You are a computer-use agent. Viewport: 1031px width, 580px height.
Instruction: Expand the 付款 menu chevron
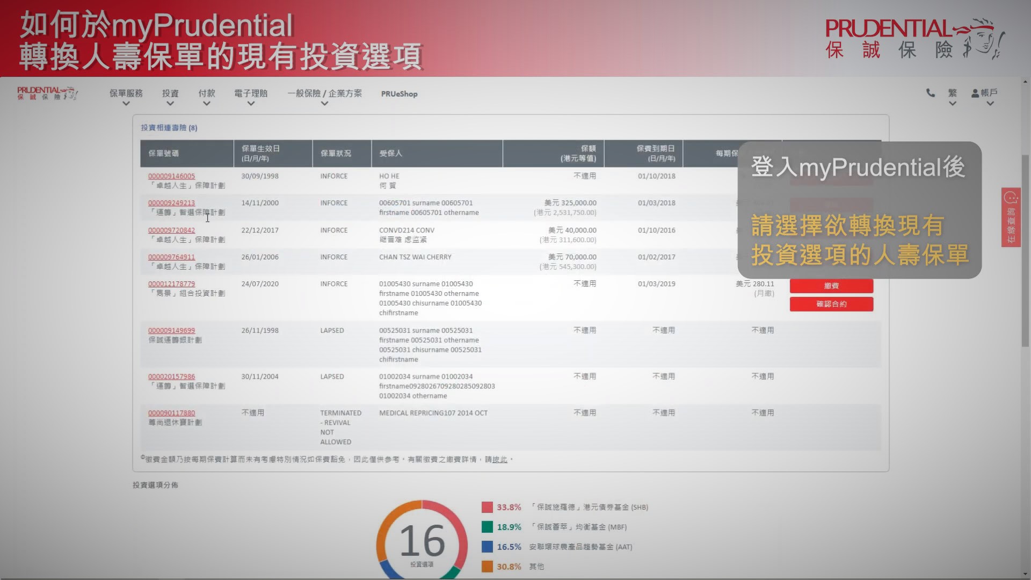coord(206,104)
